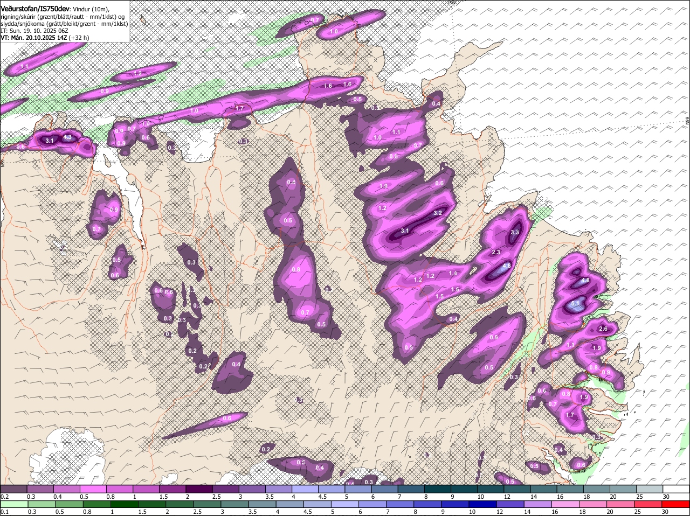The image size is (690, 516).
Task: Select the dark teal upper swatch for 8–9
Action: (x=438, y=489)
